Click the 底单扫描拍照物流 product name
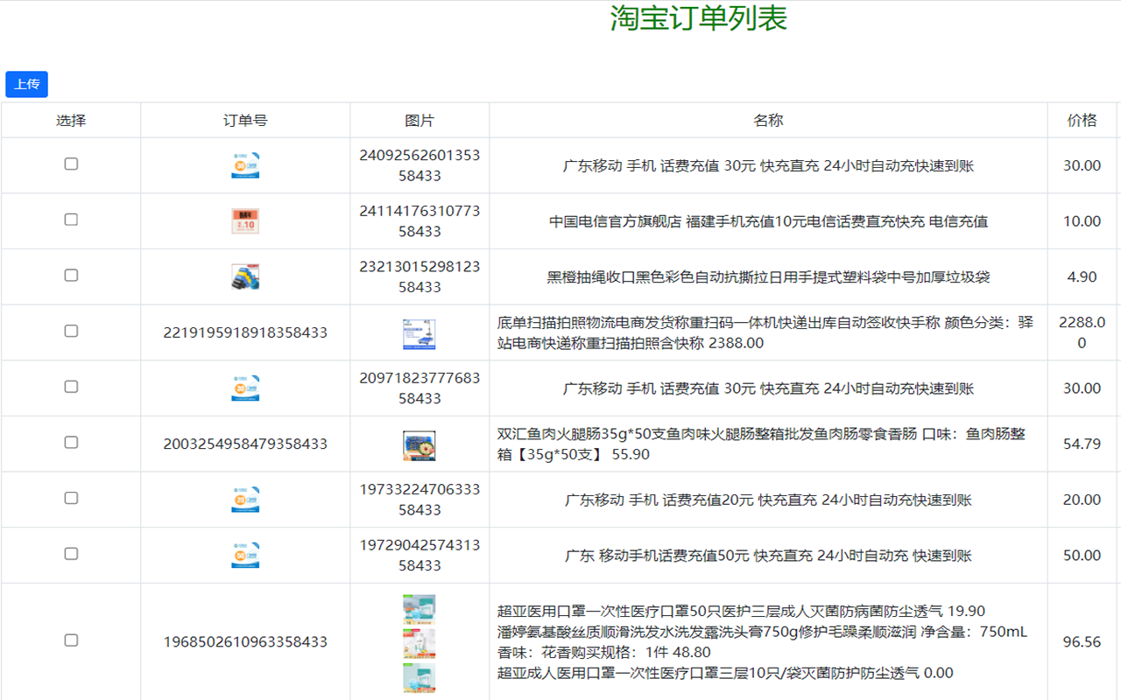Viewport: 1121px width, 700px height. (765, 332)
